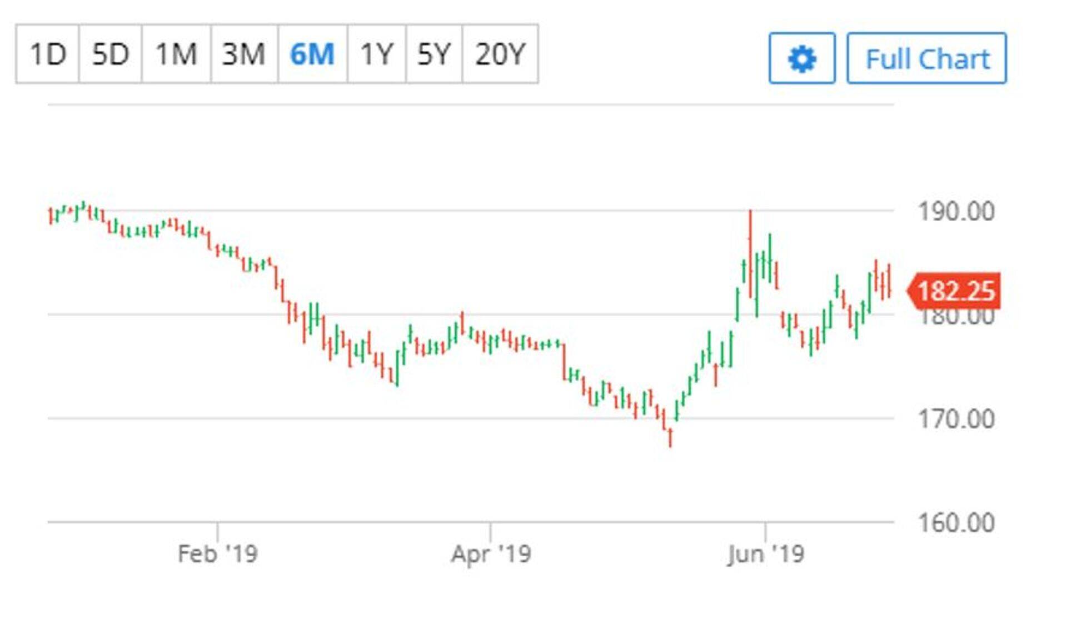Click the Feb '19 date label

point(217,553)
